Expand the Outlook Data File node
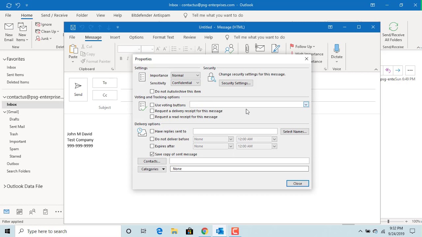 [5, 186]
